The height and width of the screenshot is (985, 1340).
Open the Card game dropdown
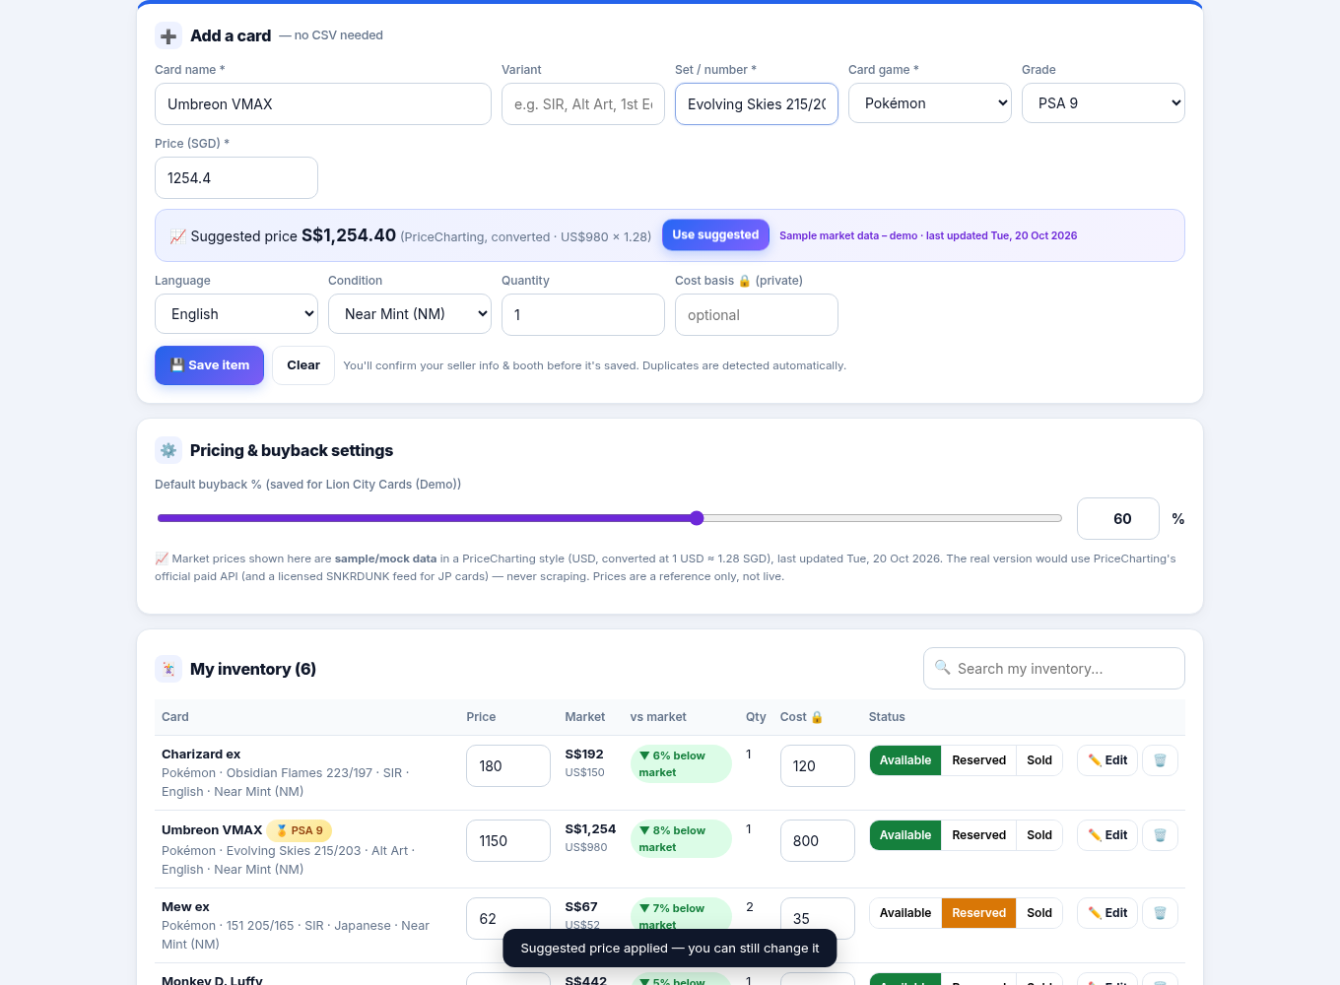(x=930, y=103)
